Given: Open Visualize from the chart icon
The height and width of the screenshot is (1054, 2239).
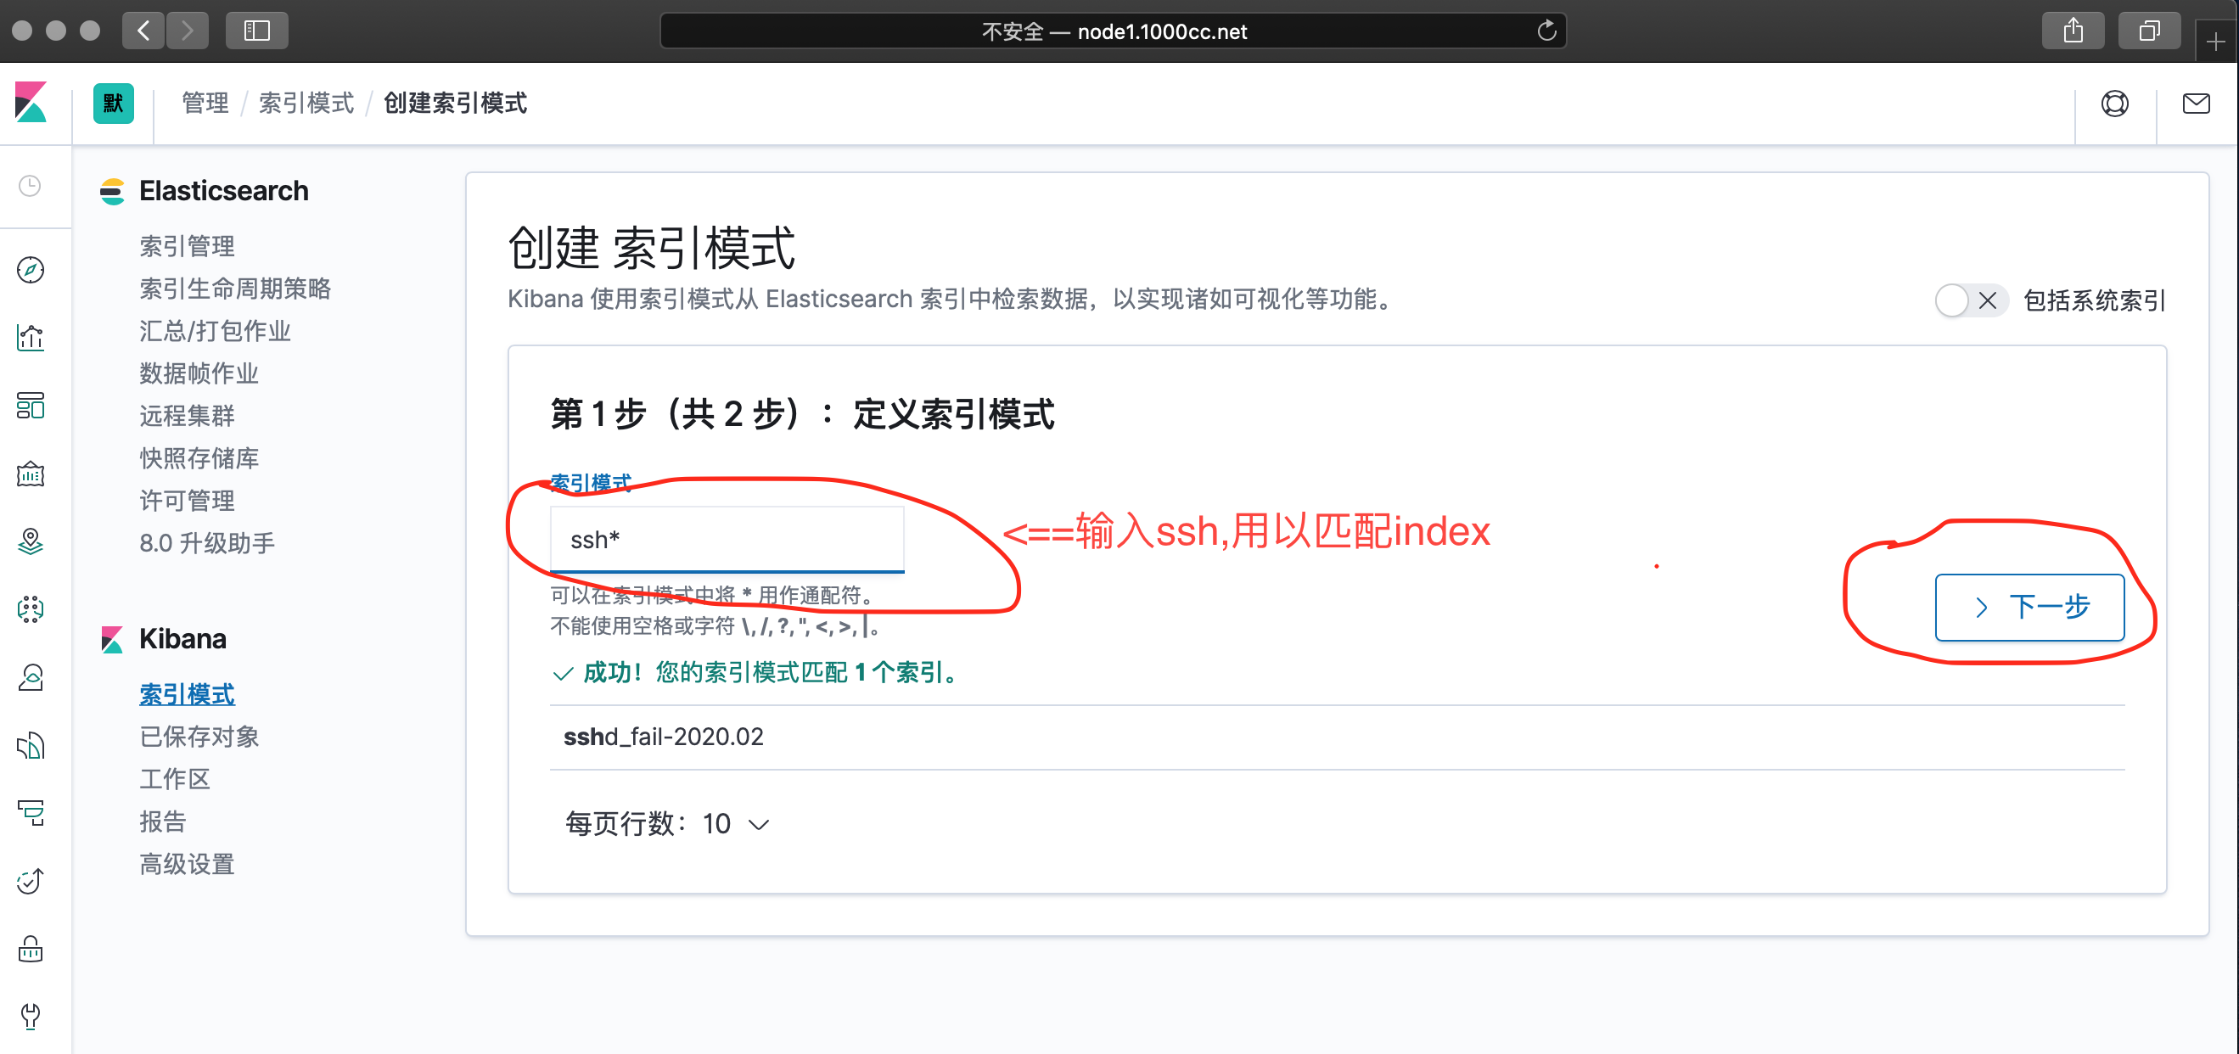Looking at the screenshot, I should pyautogui.click(x=31, y=337).
